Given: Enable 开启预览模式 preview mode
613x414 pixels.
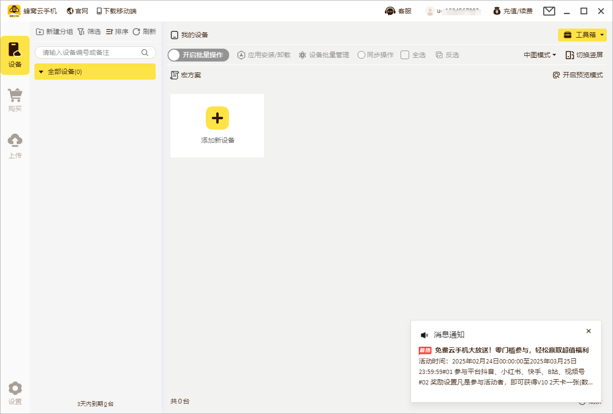Looking at the screenshot, I should 578,75.
